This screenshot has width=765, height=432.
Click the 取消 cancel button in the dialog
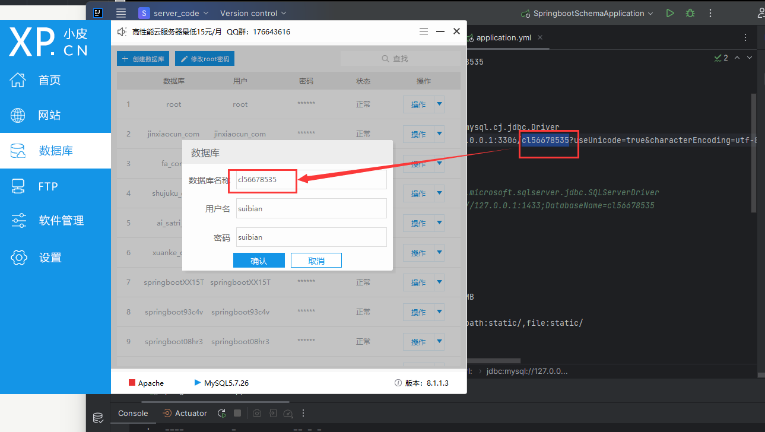316,261
